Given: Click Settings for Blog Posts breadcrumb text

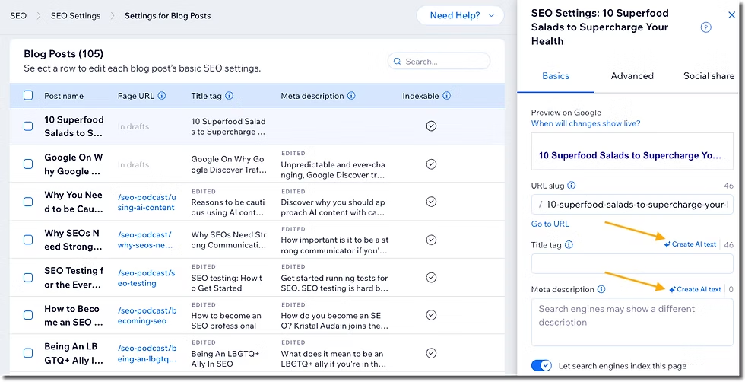Looking at the screenshot, I should [x=168, y=16].
